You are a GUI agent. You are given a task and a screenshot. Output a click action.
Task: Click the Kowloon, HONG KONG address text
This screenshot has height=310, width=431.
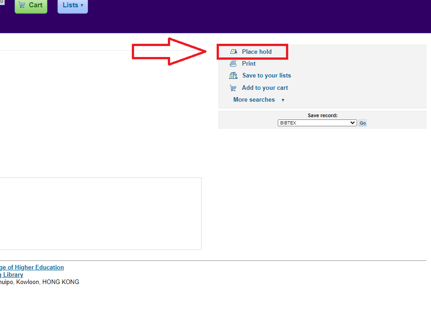point(47,282)
